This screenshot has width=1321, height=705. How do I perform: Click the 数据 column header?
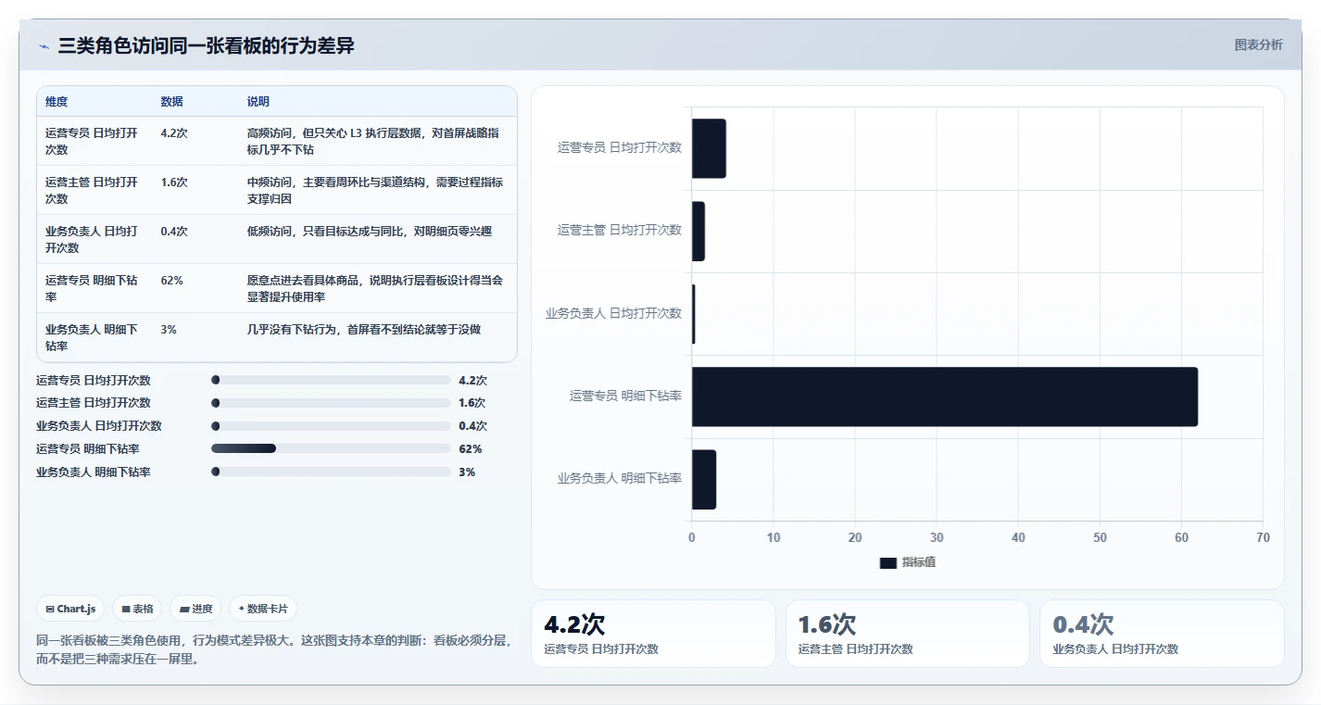point(171,102)
